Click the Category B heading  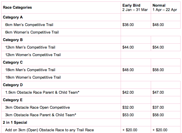coord(13,40)
